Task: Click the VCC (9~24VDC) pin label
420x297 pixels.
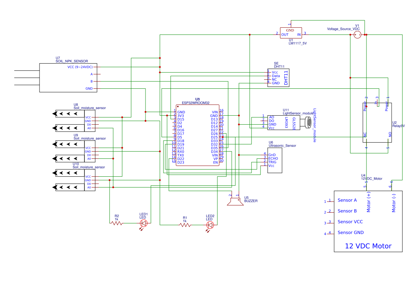Action: point(80,67)
